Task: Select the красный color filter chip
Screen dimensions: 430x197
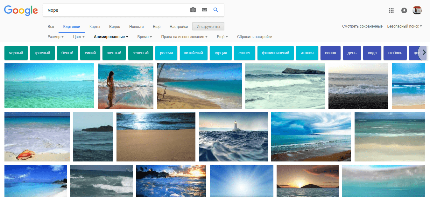Action: pos(42,53)
